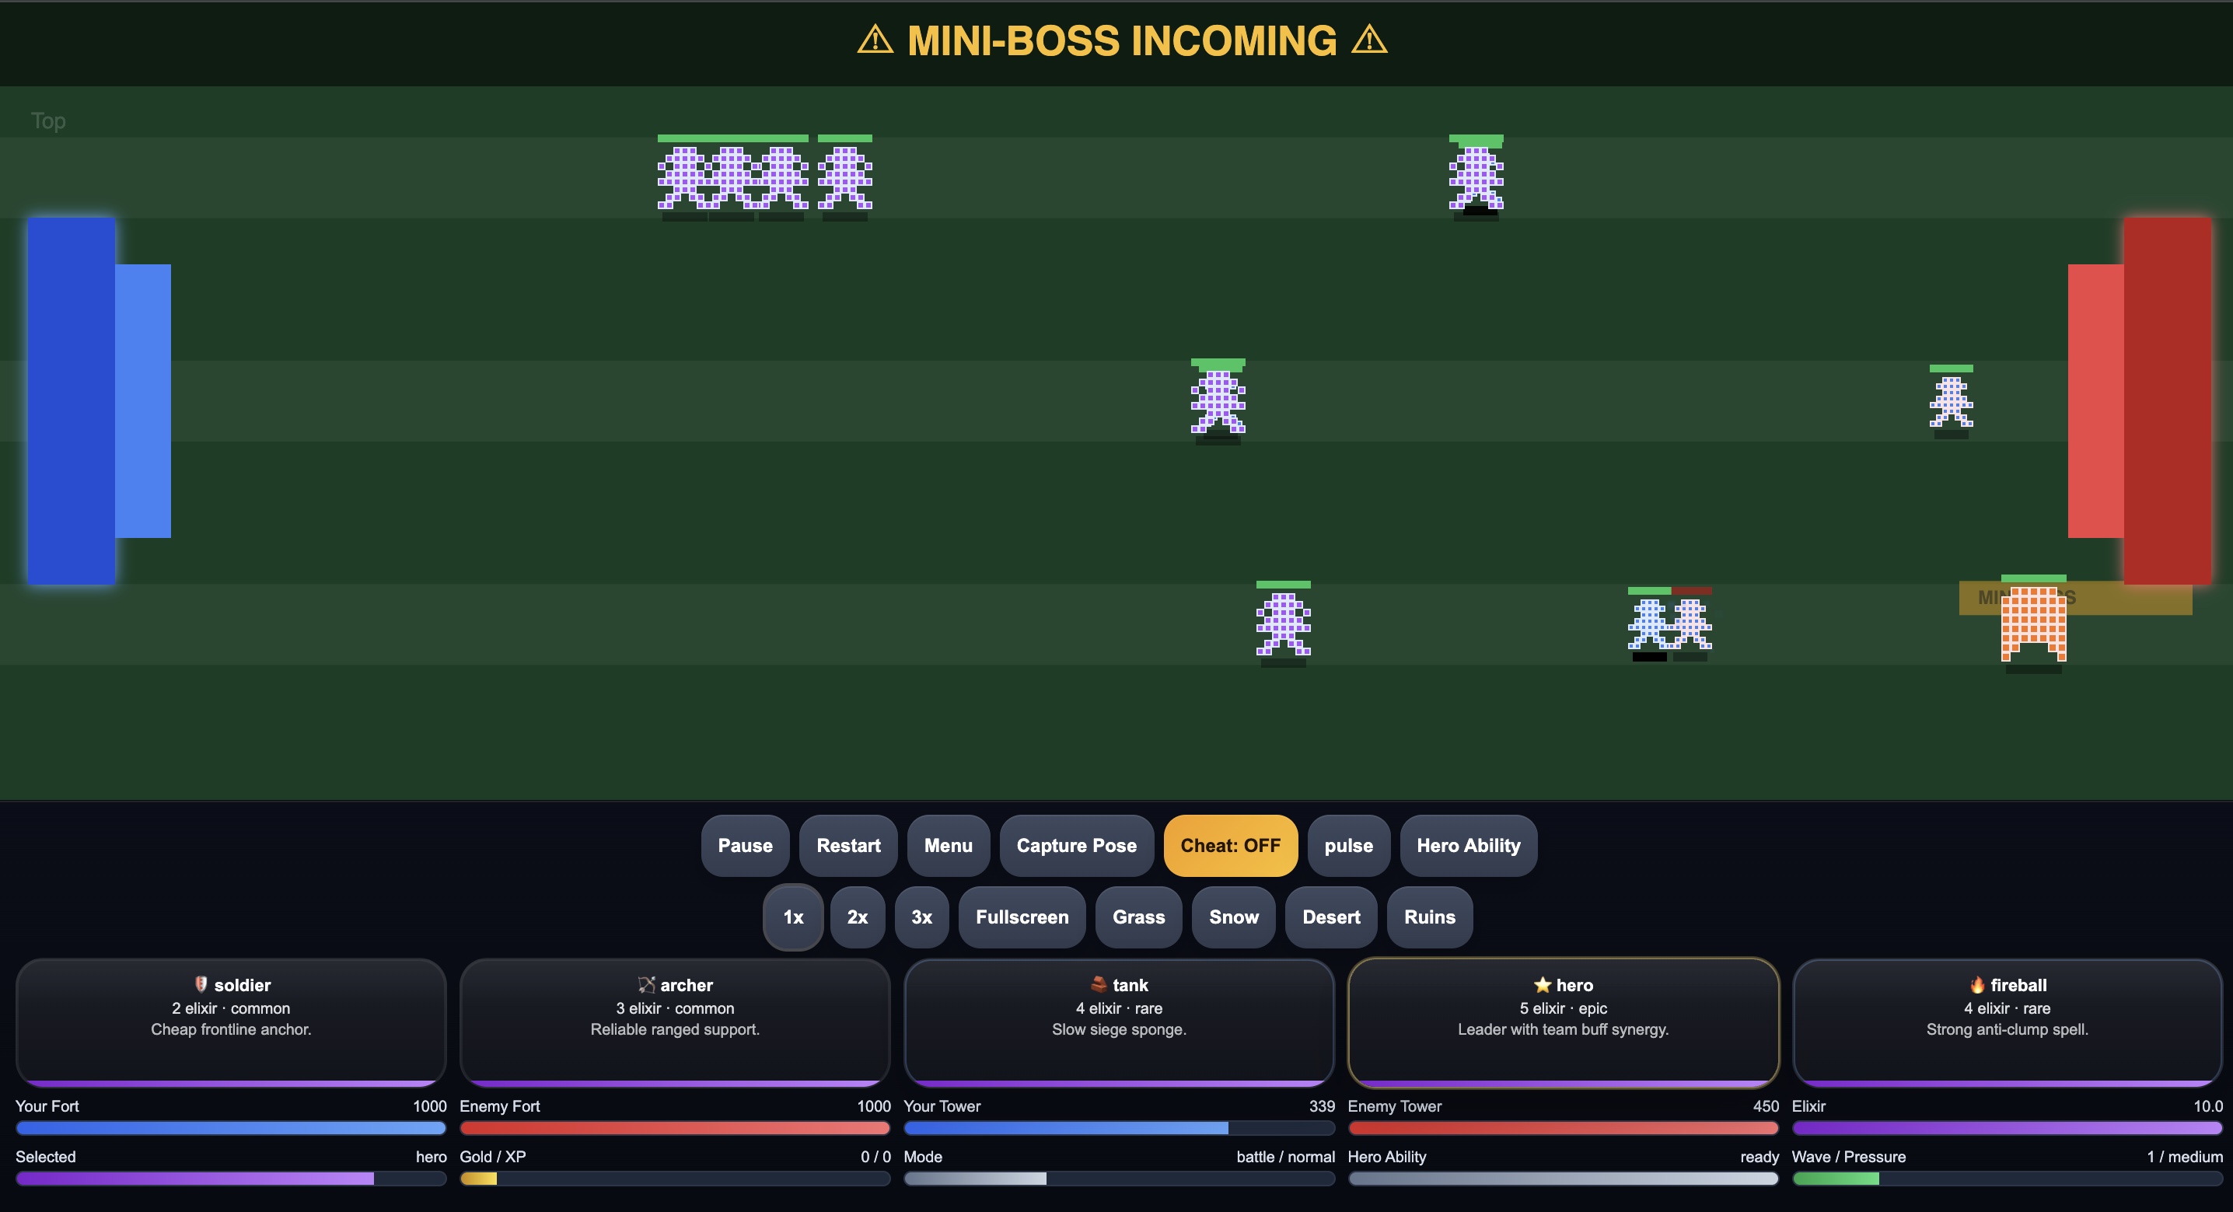Click the red enemy tower
This screenshot has height=1212, width=2233.
coord(2095,400)
